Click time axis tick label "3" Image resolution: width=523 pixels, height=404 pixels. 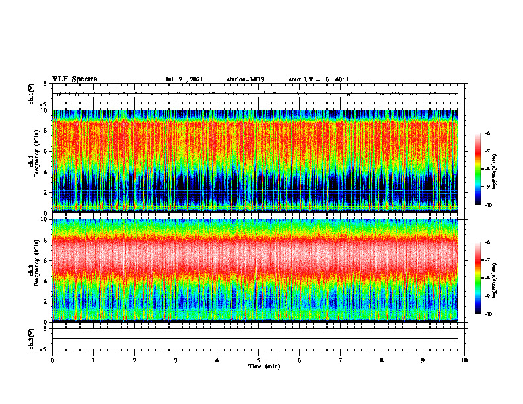point(176,360)
